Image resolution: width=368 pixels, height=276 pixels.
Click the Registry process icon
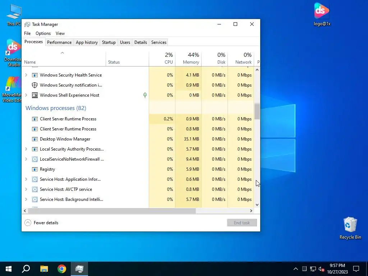click(x=35, y=170)
